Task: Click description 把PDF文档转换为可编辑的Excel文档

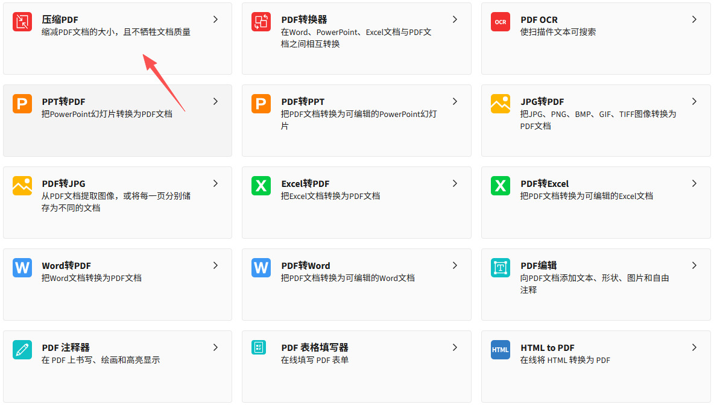Action: [x=587, y=196]
